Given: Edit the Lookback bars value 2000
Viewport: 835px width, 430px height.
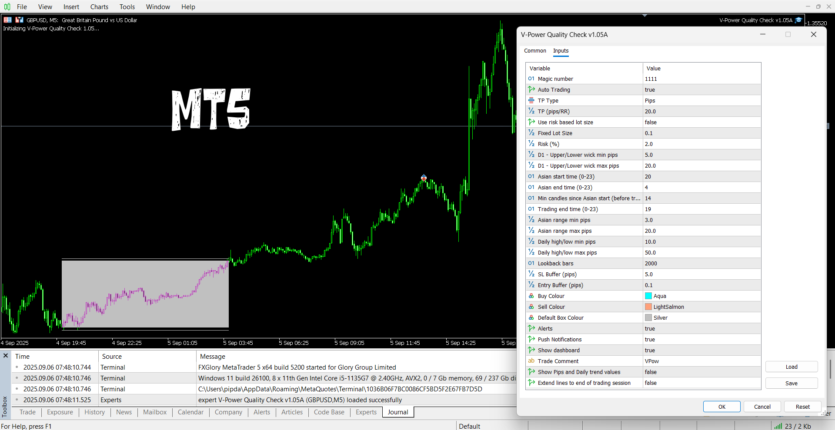Looking at the screenshot, I should pos(702,263).
